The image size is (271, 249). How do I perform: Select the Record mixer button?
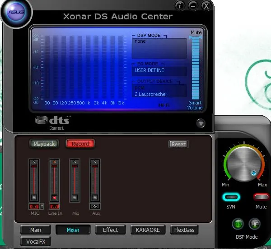pyautogui.click(x=80, y=144)
